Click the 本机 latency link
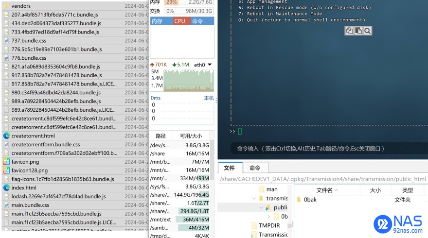Viewport: 428px width, 238px height. pos(209,98)
